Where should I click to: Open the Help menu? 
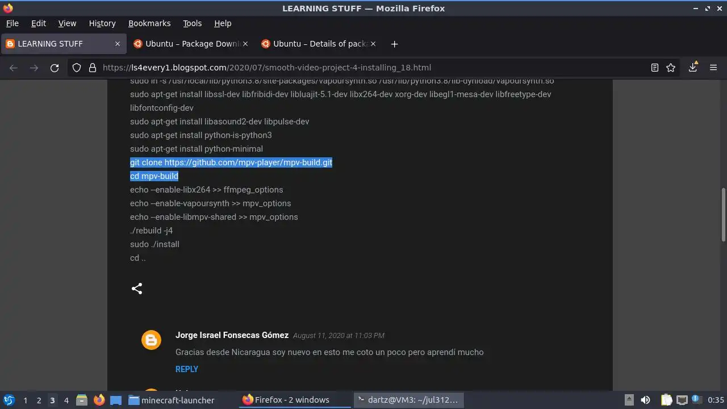click(223, 23)
